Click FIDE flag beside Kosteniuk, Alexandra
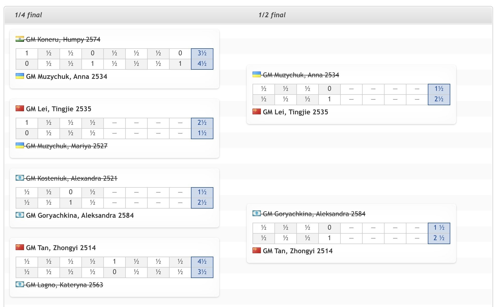The width and height of the screenshot is (498, 307). pos(20,178)
